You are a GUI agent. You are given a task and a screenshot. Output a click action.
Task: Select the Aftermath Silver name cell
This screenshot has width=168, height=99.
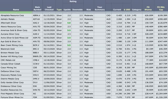point(8,23)
